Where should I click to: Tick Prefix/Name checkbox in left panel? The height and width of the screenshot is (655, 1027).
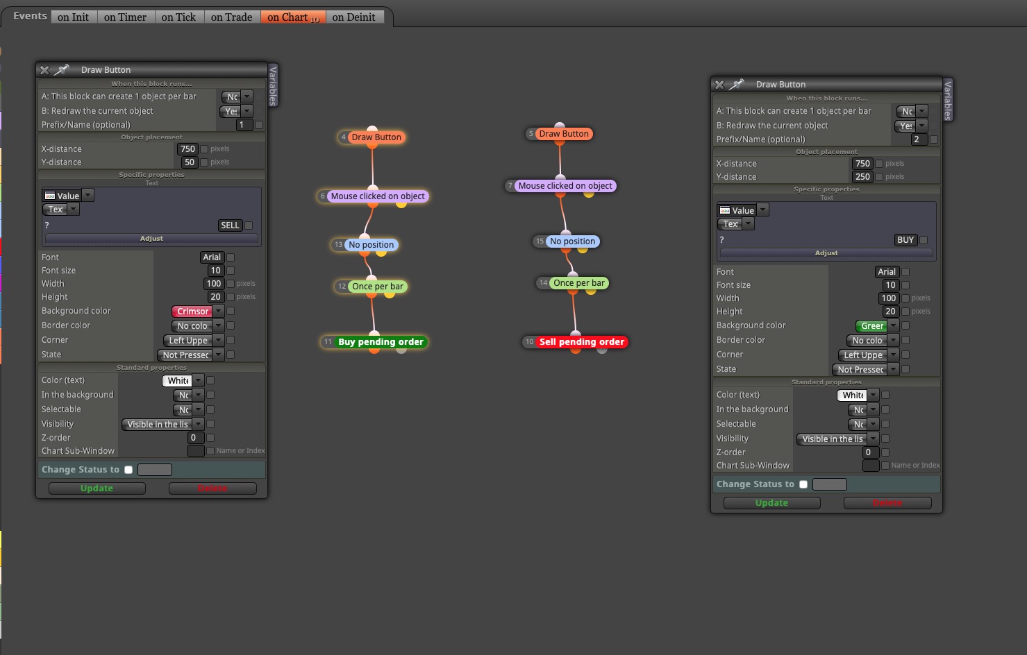(259, 125)
